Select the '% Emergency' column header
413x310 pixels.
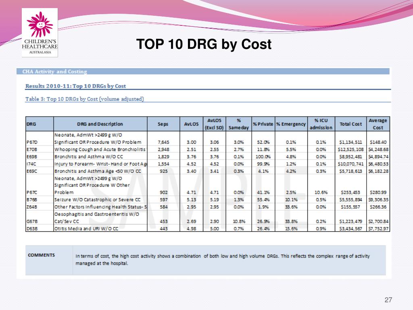(x=291, y=124)
